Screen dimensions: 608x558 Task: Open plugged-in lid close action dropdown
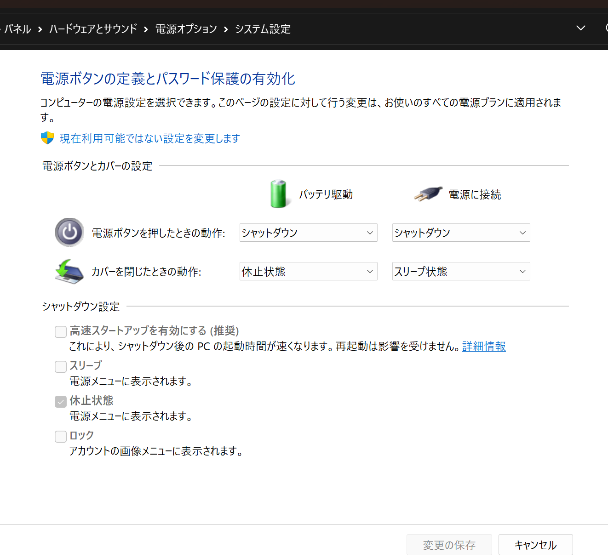point(461,271)
